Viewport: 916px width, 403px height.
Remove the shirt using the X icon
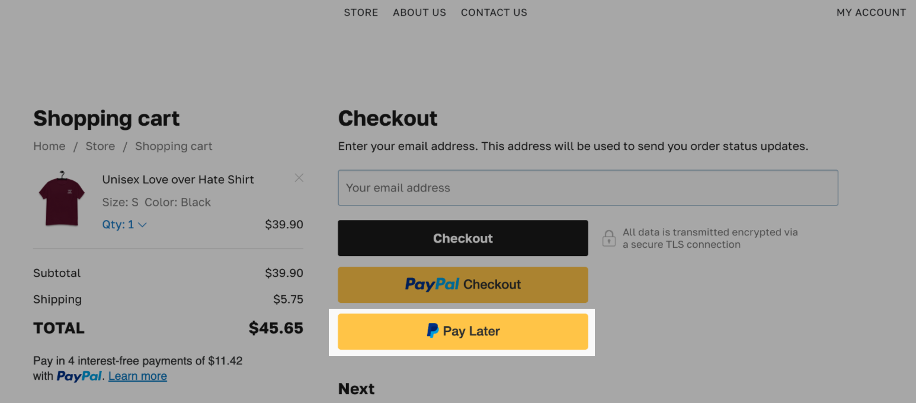[x=299, y=178]
